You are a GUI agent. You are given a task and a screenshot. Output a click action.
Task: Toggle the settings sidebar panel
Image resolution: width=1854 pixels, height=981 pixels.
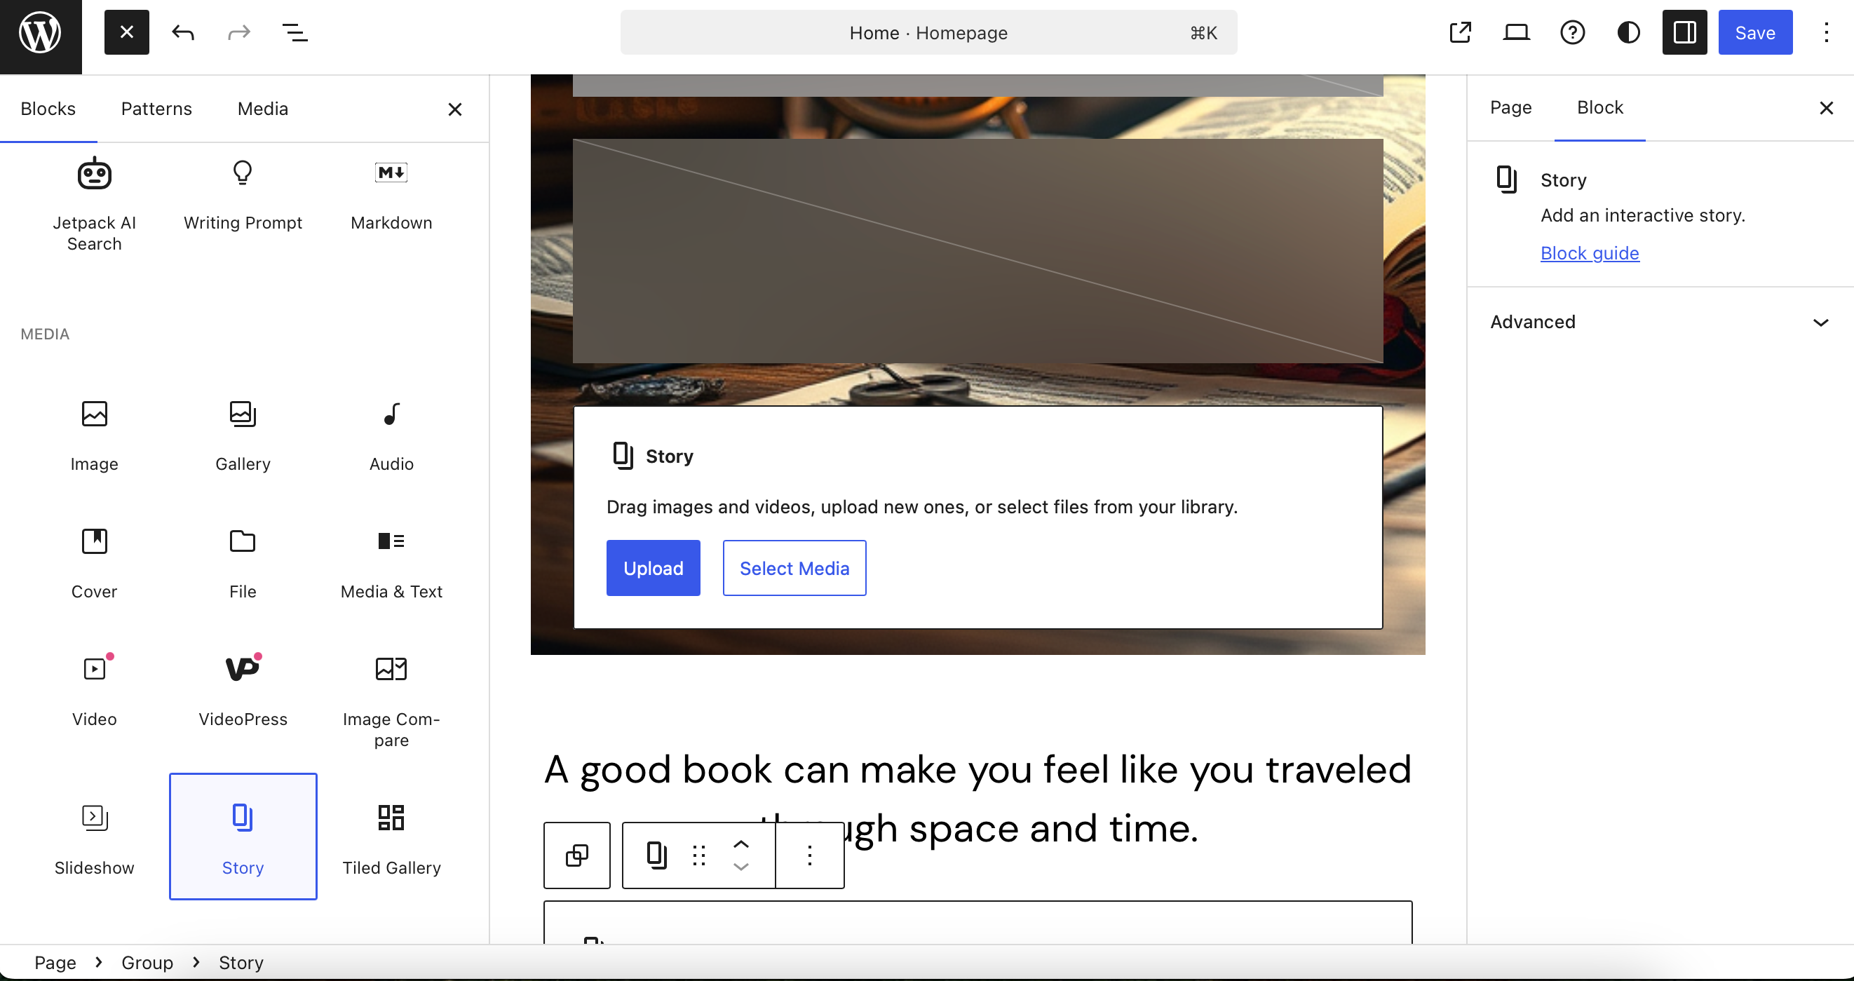(x=1684, y=32)
